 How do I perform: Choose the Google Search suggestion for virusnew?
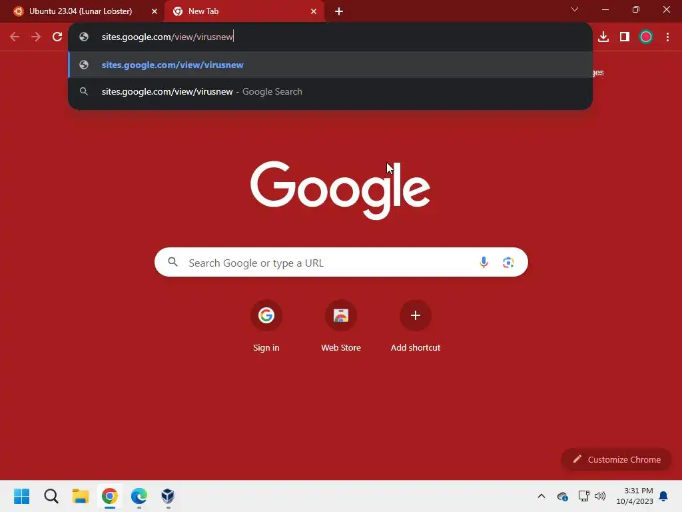330,91
